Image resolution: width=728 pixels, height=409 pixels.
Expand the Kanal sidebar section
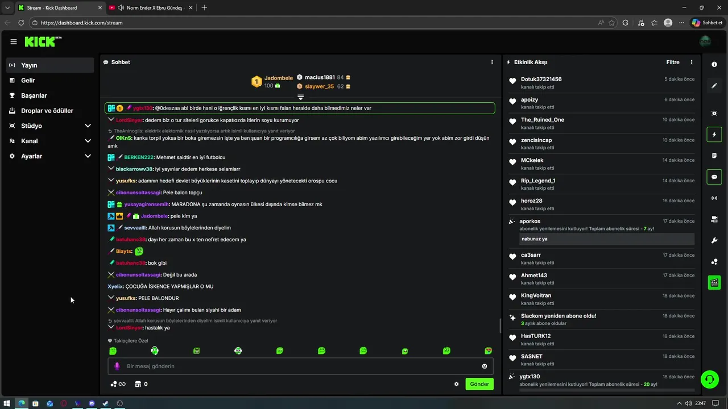50,141
